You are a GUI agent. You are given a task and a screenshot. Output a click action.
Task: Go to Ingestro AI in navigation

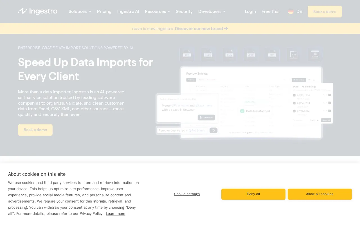(128, 12)
